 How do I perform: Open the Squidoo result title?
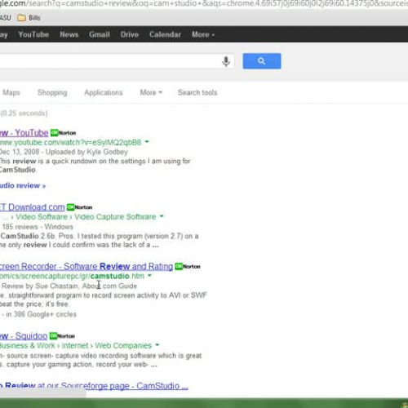[24, 336]
